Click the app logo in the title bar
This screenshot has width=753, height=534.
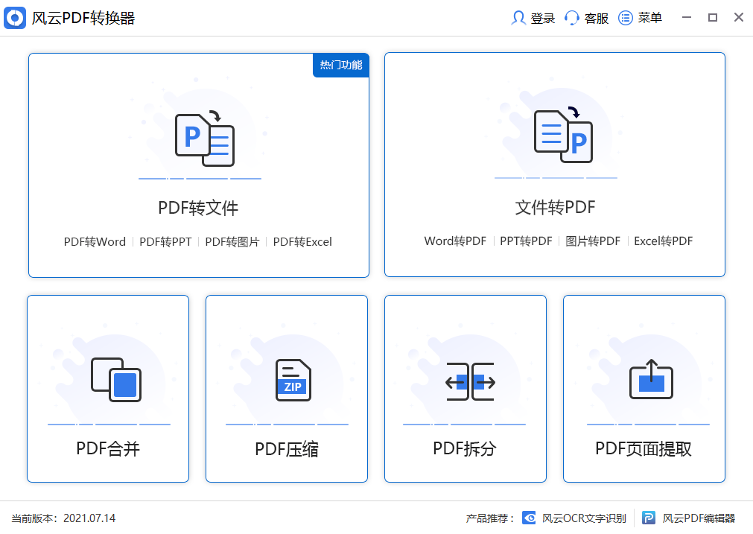tap(16, 17)
